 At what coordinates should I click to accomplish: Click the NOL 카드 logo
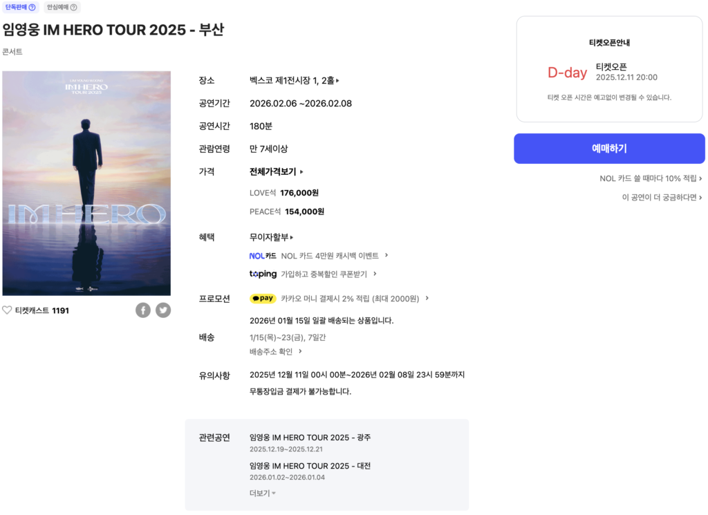click(x=263, y=256)
